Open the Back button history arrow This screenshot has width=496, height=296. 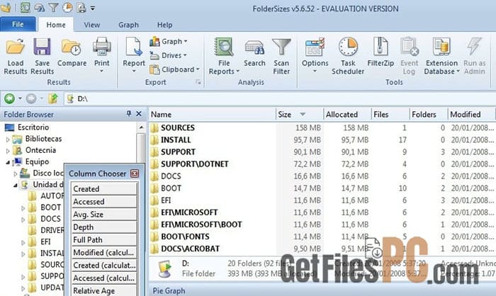tap(20, 98)
